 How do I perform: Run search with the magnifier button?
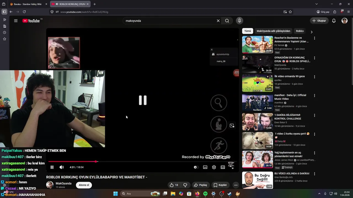pyautogui.click(x=227, y=21)
